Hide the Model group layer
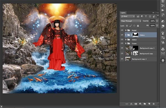This screenshot has width=166, height=108. pos(122,30)
